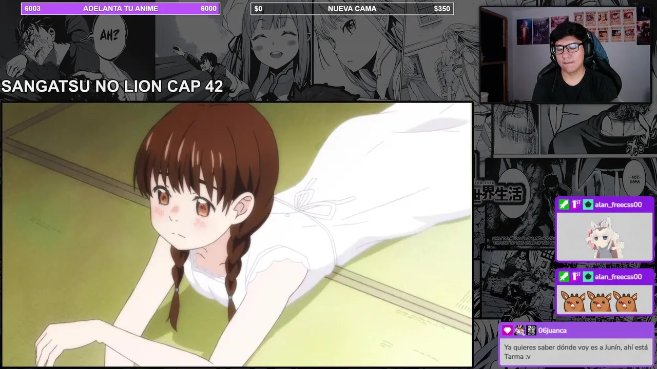Image resolution: width=657 pixels, height=369 pixels.
Task: Click username alan_freecss00 above fox-girl emote
Action: [618, 204]
